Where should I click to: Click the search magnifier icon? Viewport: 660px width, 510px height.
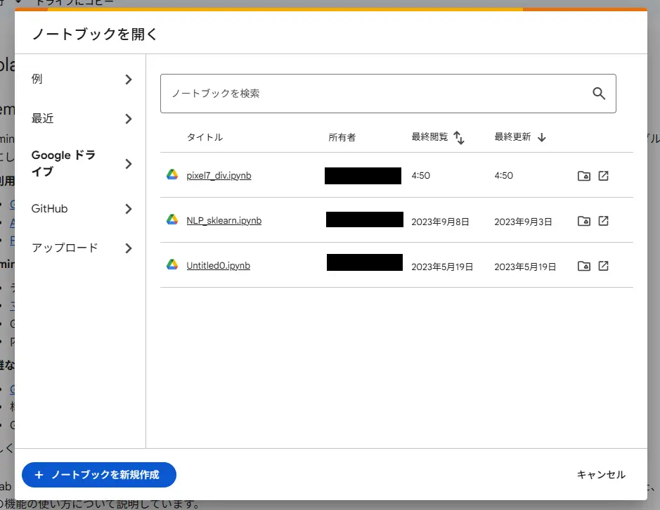tap(599, 93)
